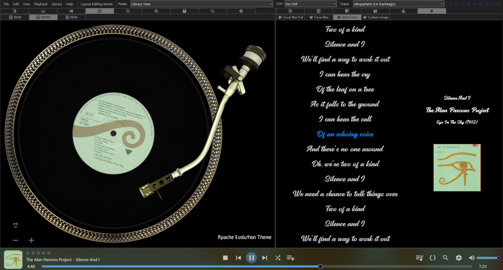Viewport: 503px width, 270px height.
Task: Open SoundCloud cloud icon in top-right
Action: pos(475,4)
